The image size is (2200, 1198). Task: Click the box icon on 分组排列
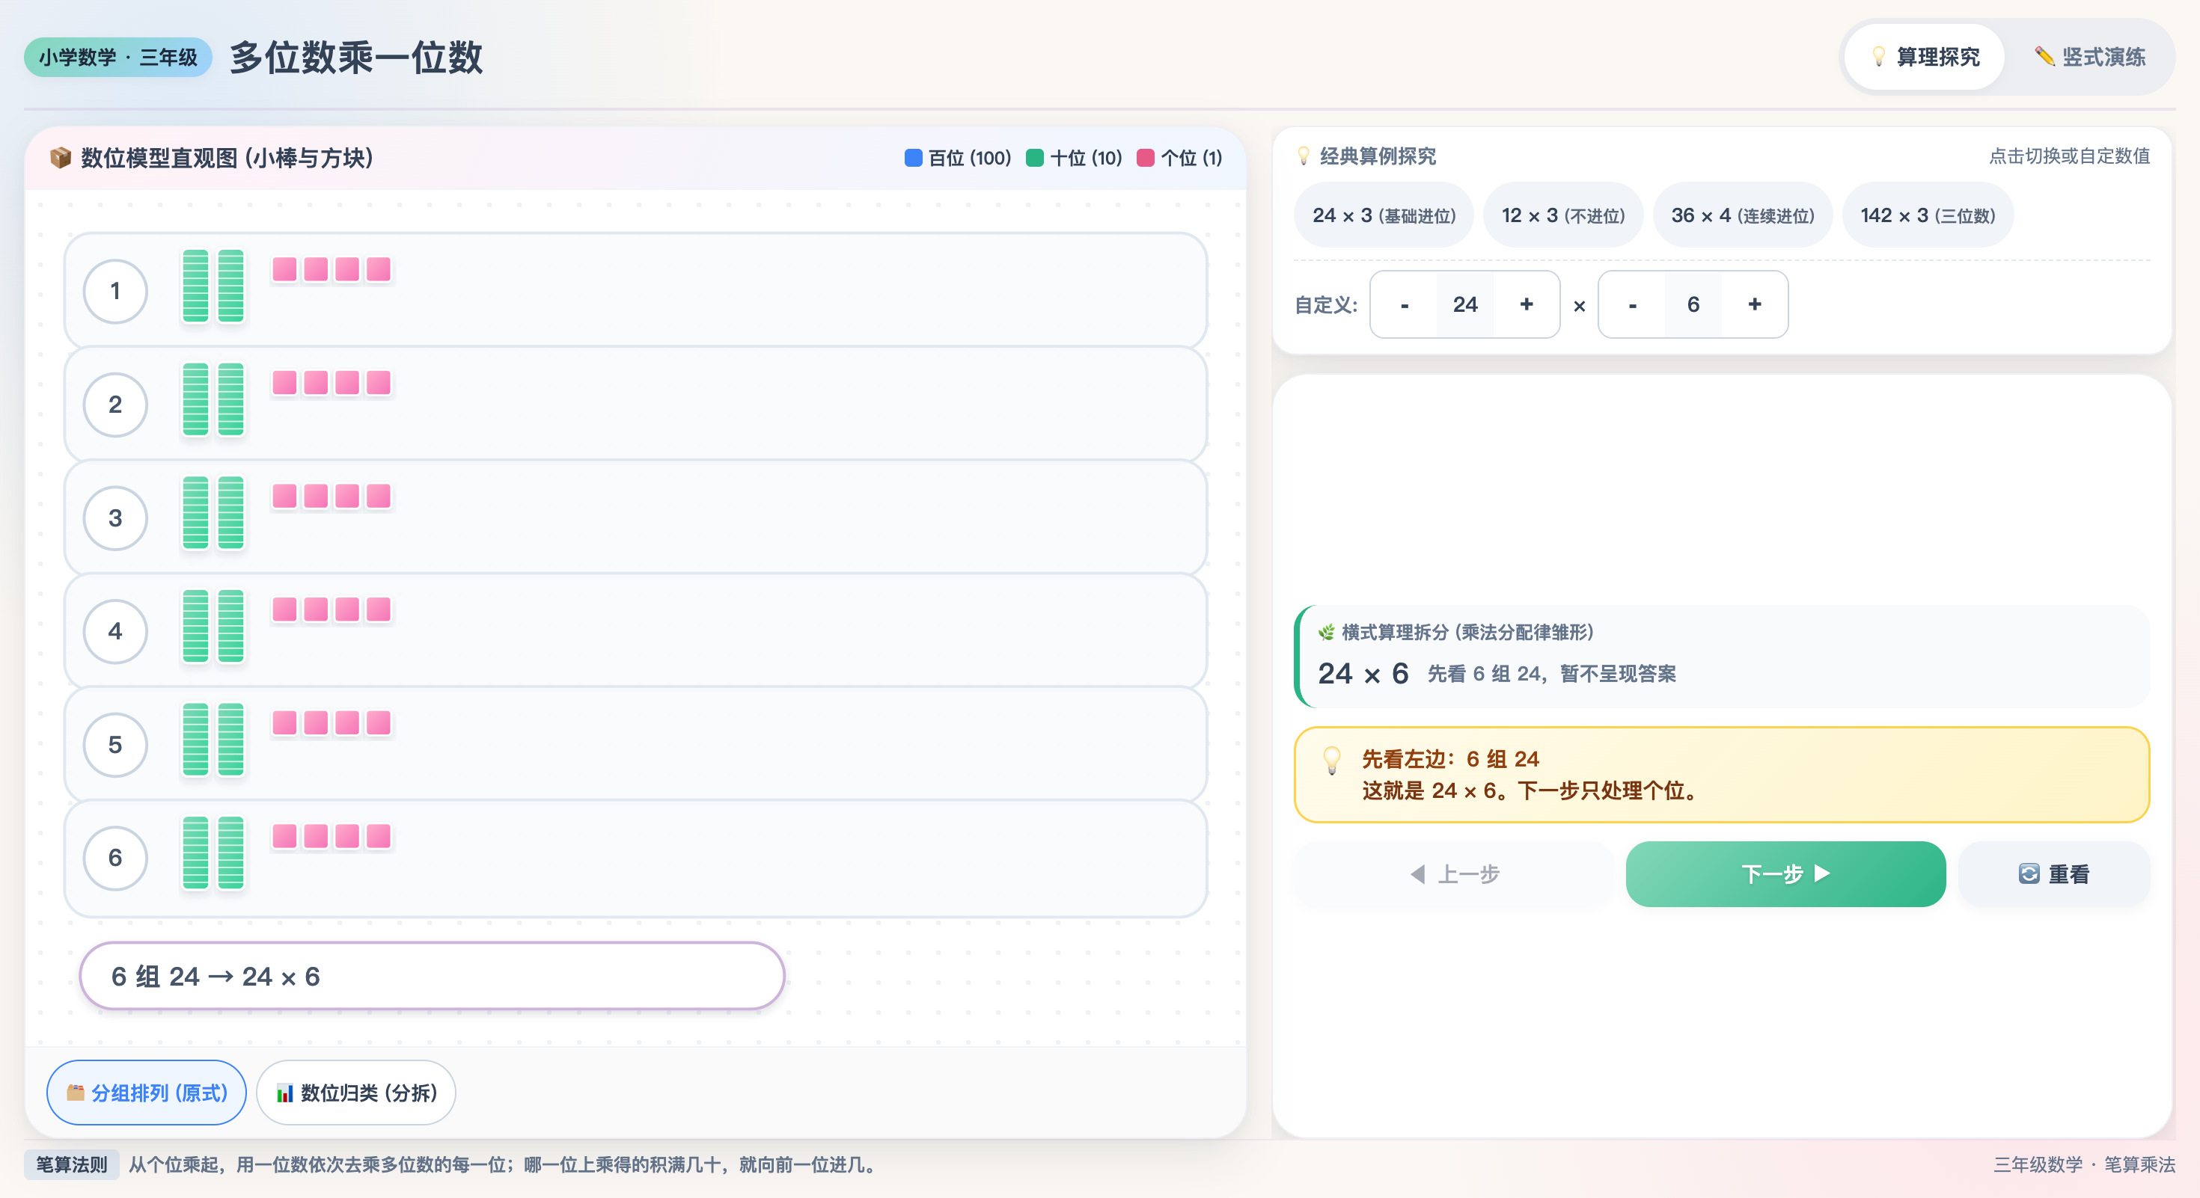(76, 1093)
